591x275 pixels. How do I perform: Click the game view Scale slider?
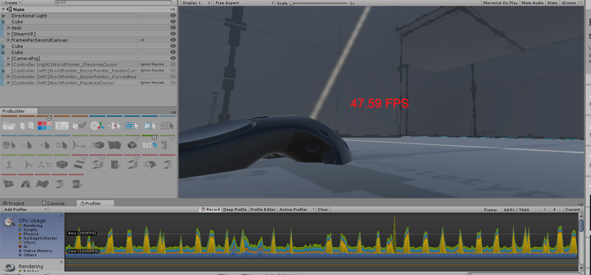(319, 3)
